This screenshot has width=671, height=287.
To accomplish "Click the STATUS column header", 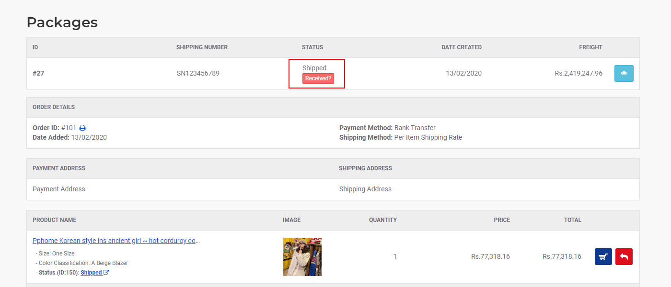I will point(312,47).
